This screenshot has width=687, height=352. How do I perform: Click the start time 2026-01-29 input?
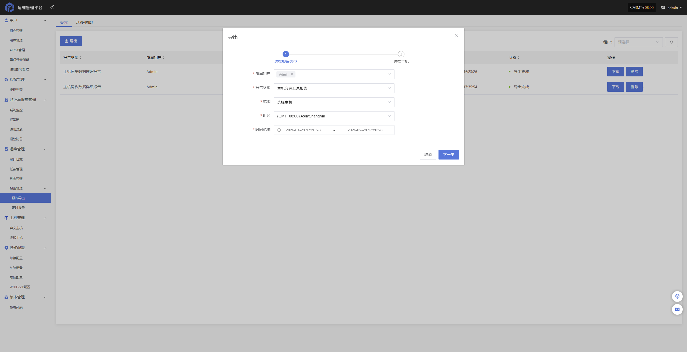tap(303, 130)
